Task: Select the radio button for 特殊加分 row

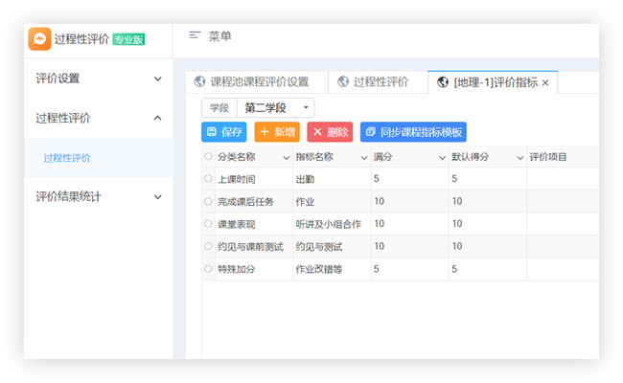Action: pyautogui.click(x=208, y=269)
